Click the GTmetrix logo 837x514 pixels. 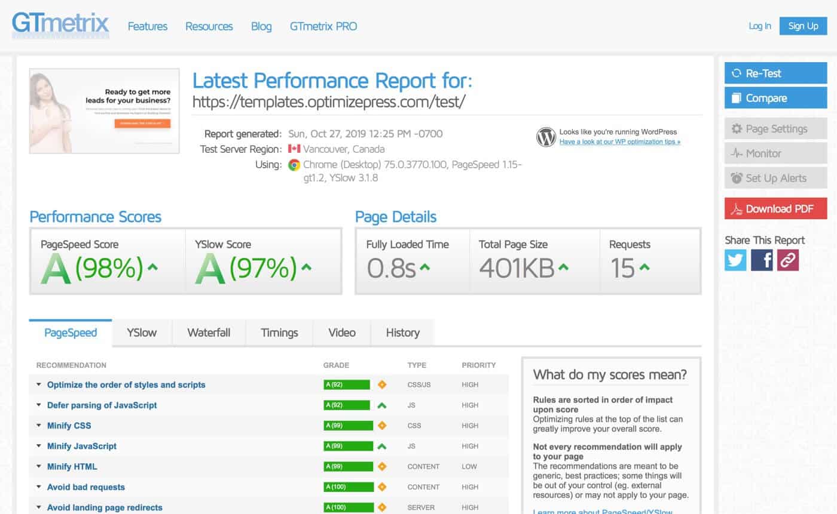click(x=60, y=25)
